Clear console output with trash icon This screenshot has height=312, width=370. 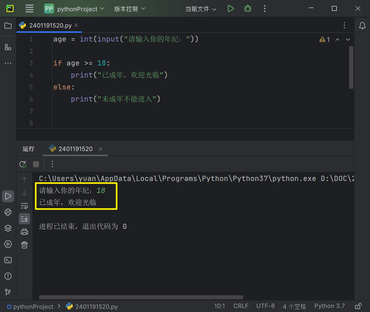coord(24,245)
